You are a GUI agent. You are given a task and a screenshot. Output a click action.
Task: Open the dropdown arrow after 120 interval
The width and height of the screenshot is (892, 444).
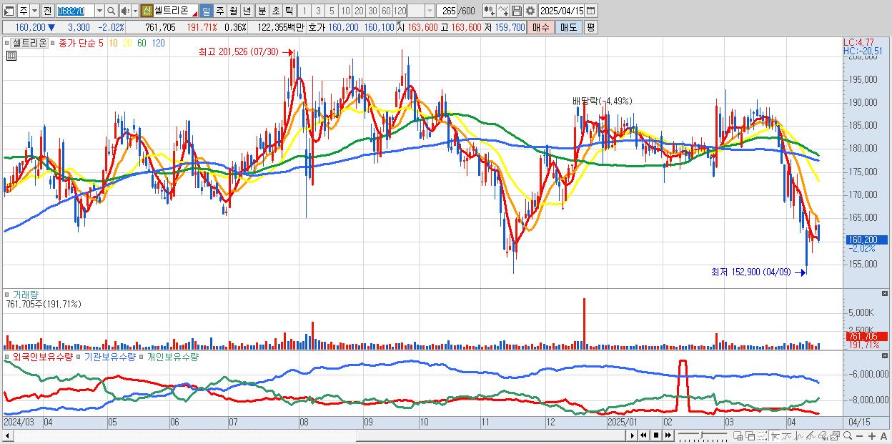tap(430, 11)
